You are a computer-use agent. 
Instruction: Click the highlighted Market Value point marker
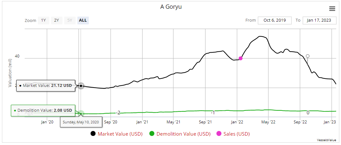tap(81, 86)
